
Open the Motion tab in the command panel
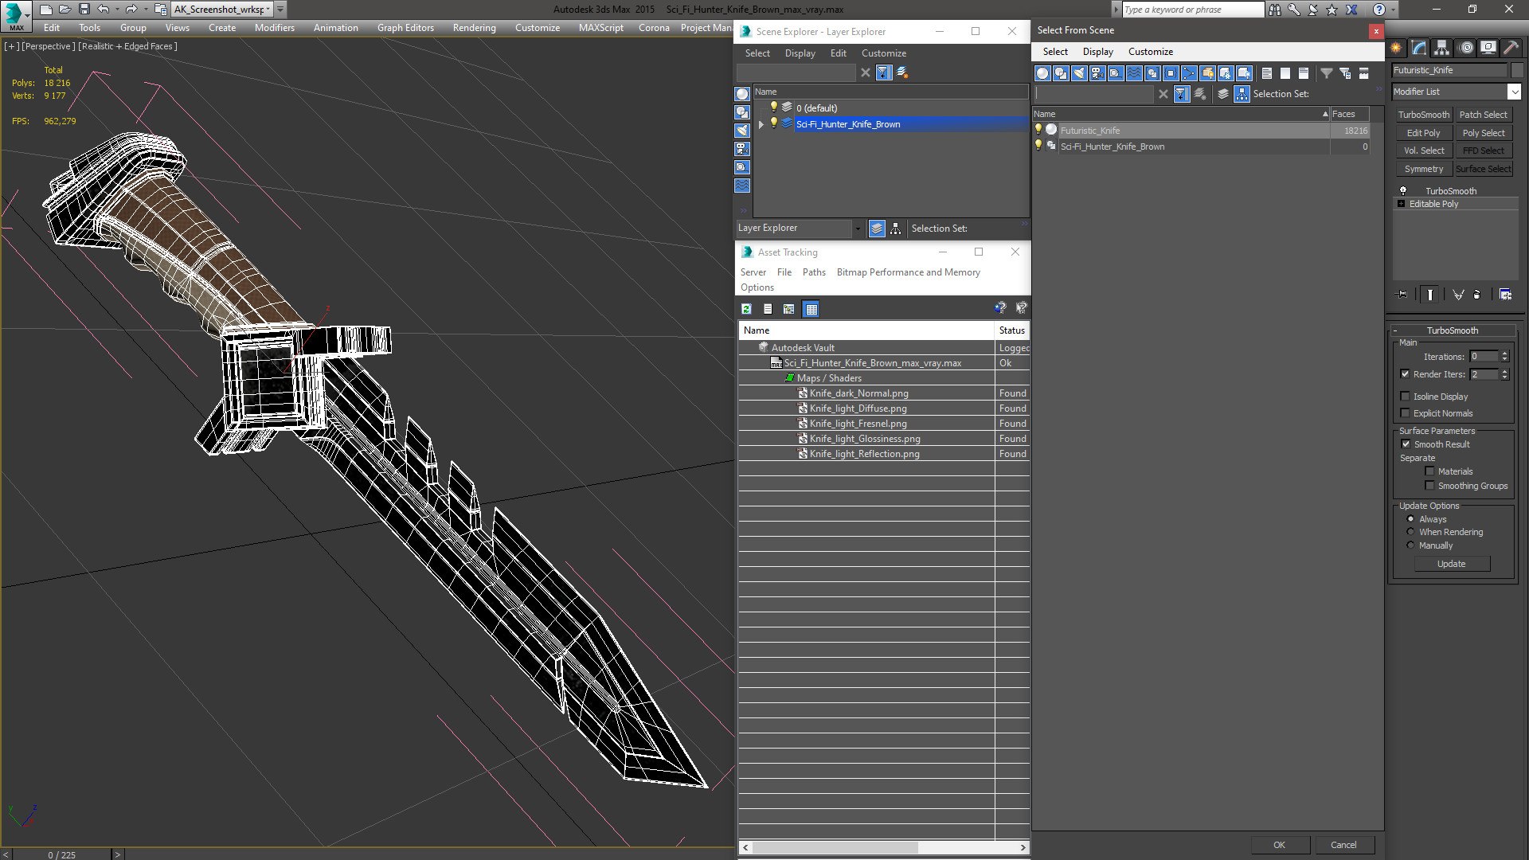coord(1465,48)
